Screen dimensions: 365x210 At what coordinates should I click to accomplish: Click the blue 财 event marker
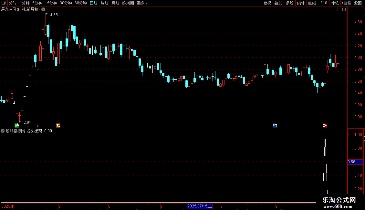(x=275, y=125)
